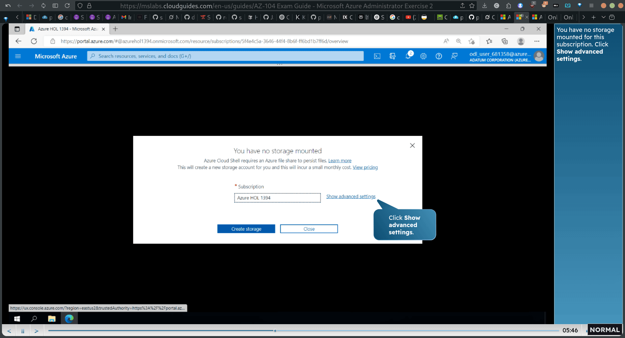Open the Subscription dropdown Azure HOL 1394
625x338 pixels.
(277, 198)
